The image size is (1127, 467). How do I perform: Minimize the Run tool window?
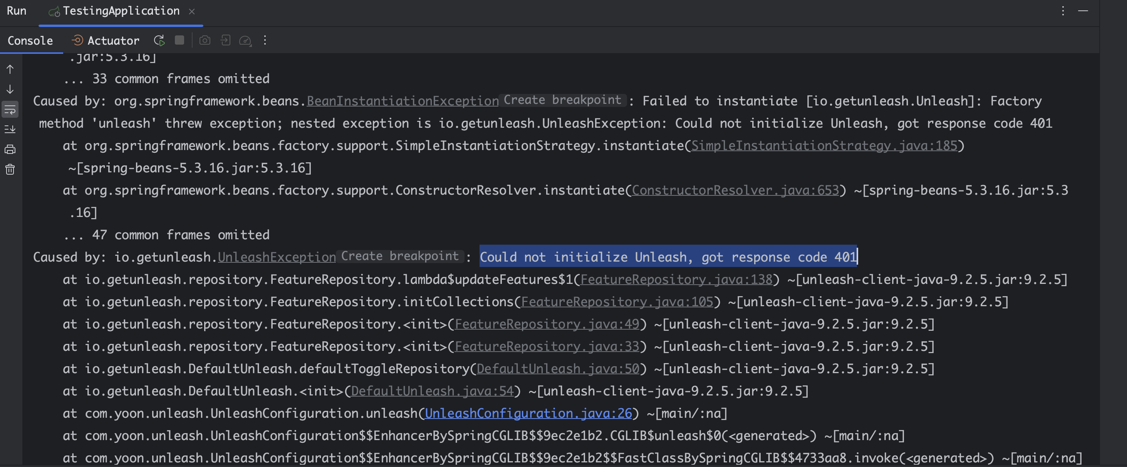pos(1083,11)
